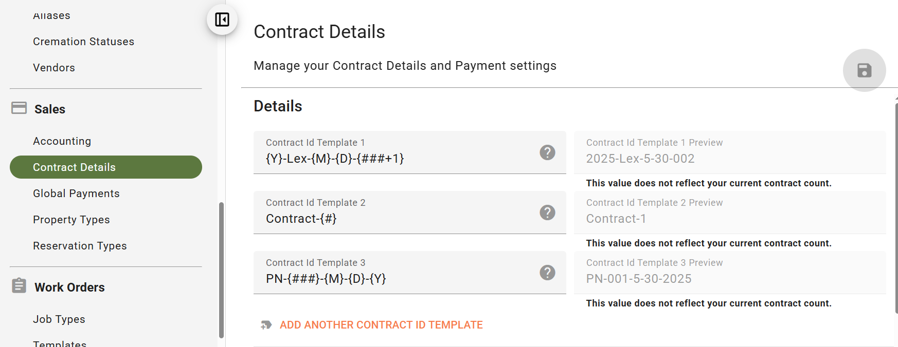Open help for Contract Id Template 2
The image size is (898, 347).
click(x=547, y=213)
